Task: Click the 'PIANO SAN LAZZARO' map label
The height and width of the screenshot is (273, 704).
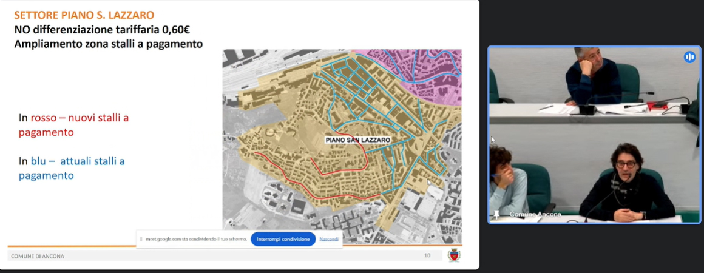Action: pyautogui.click(x=357, y=140)
